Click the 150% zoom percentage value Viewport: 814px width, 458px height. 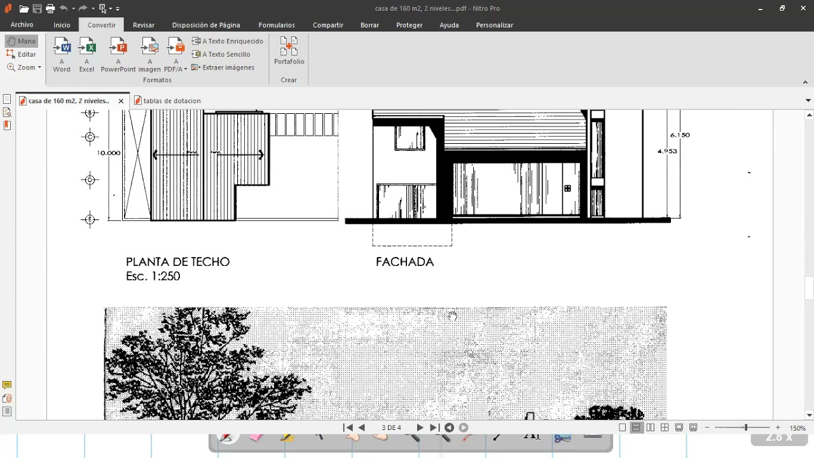(x=798, y=429)
